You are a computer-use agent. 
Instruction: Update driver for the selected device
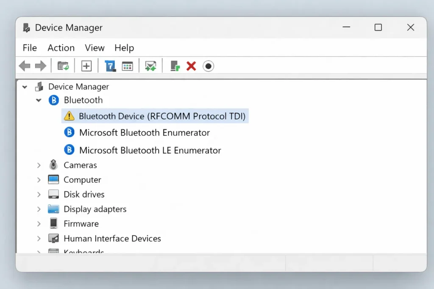[x=174, y=66]
